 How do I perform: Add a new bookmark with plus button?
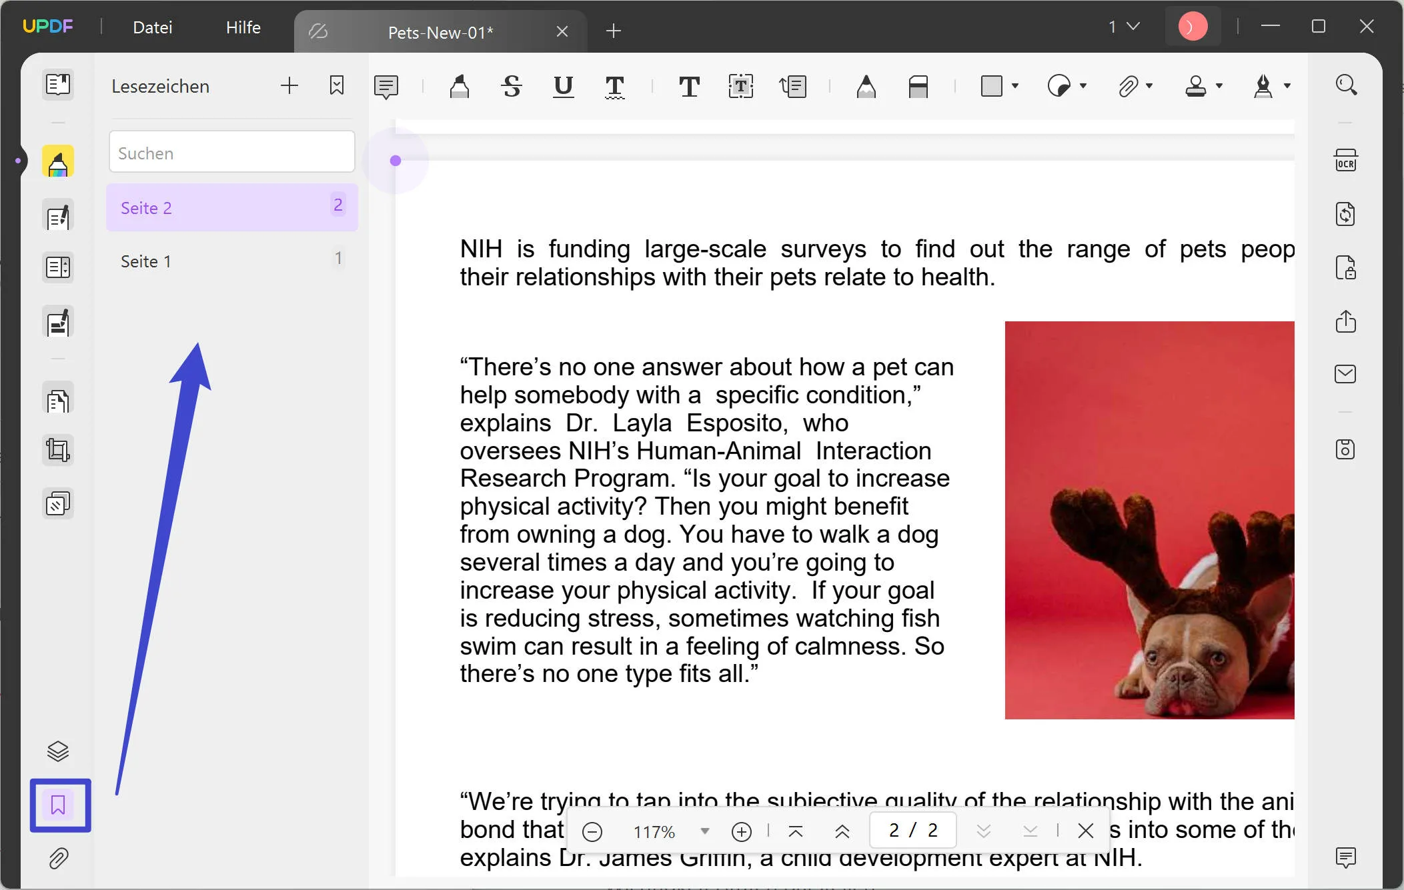point(289,85)
